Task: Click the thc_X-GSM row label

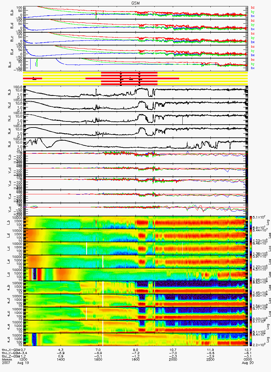Action: (x=11, y=350)
